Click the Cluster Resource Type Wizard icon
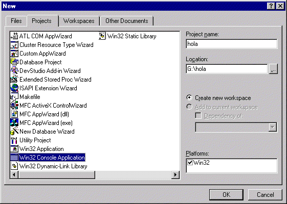 pos(14,45)
